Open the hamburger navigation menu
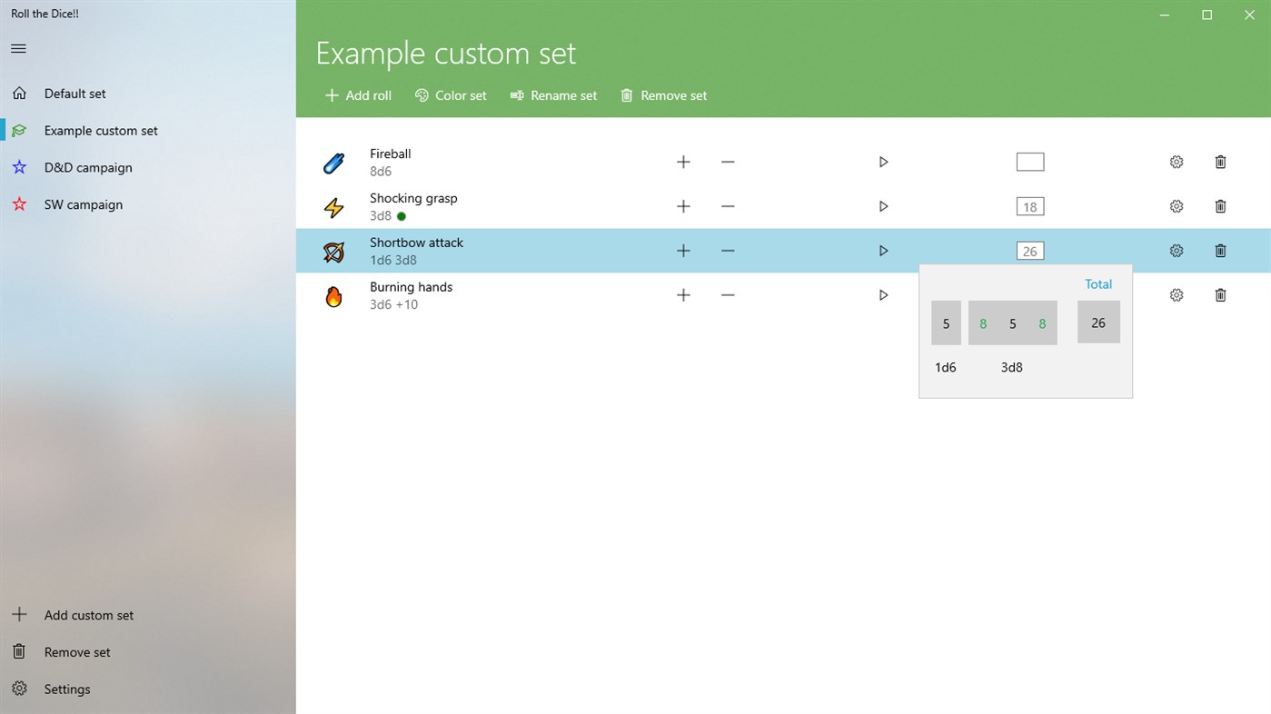This screenshot has height=714, width=1271. tap(18, 49)
